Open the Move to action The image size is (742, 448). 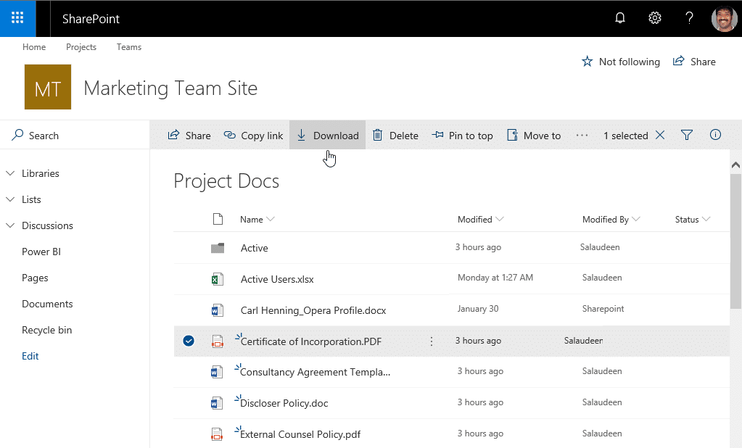tap(534, 135)
